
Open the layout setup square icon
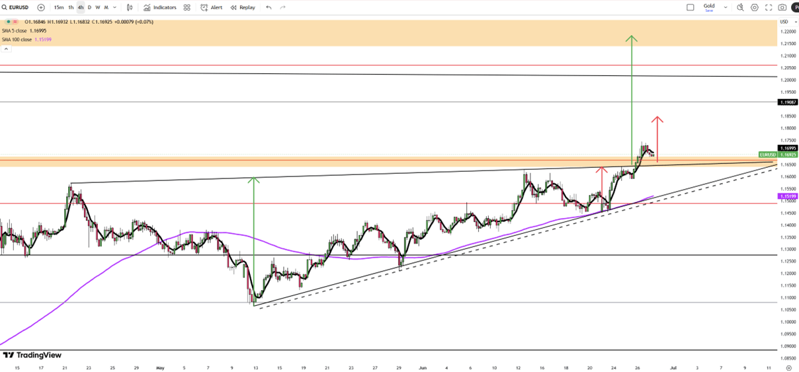691,7
